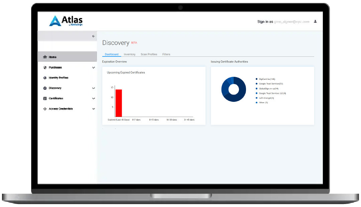The height and width of the screenshot is (207, 361).
Task: Open Purchases using its sidebar icon
Action: pos(45,67)
